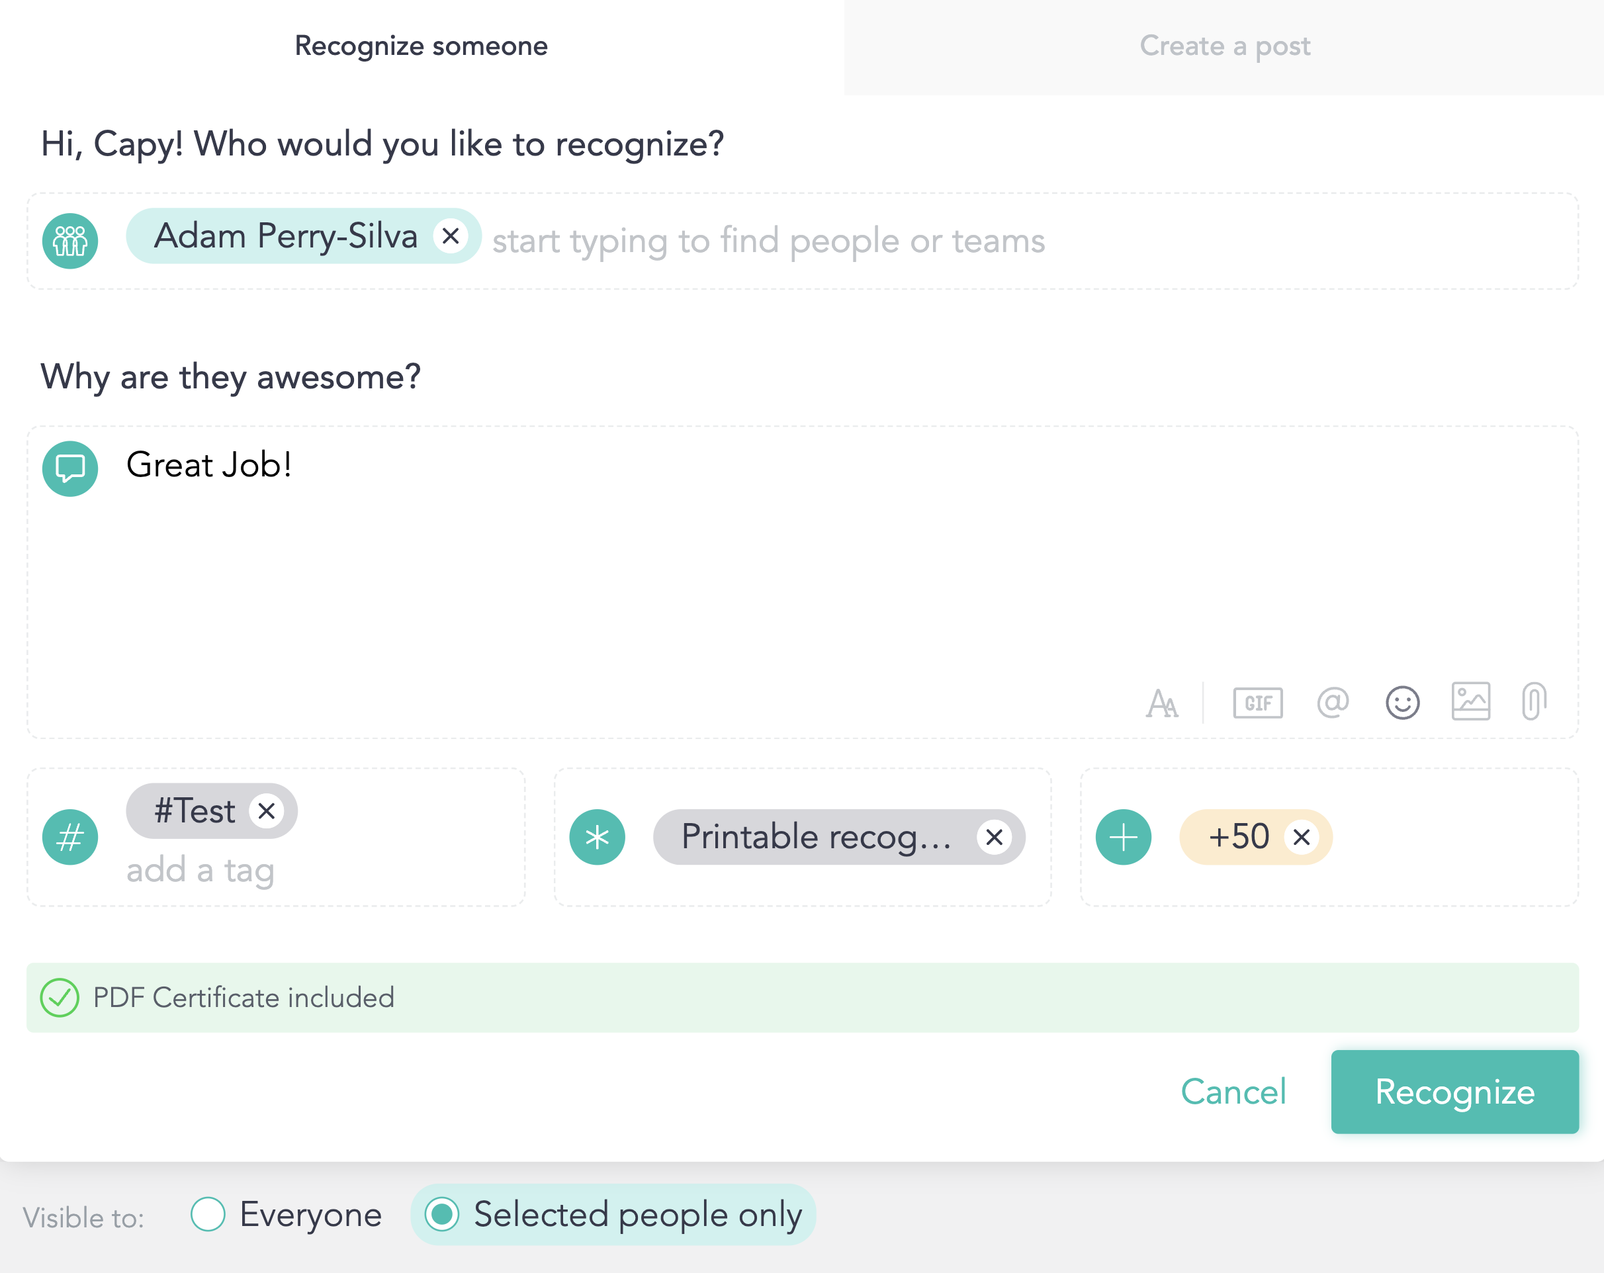This screenshot has height=1273, width=1604.
Task: Click the people group icon
Action: point(71,241)
